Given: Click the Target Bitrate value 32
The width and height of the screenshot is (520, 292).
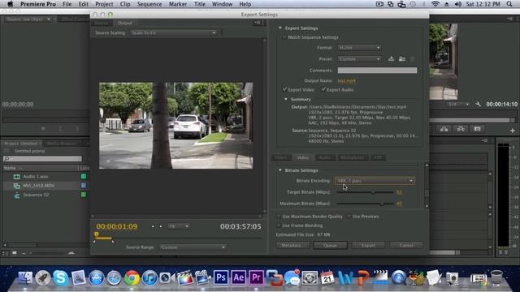Looking at the screenshot, I should [x=399, y=192].
